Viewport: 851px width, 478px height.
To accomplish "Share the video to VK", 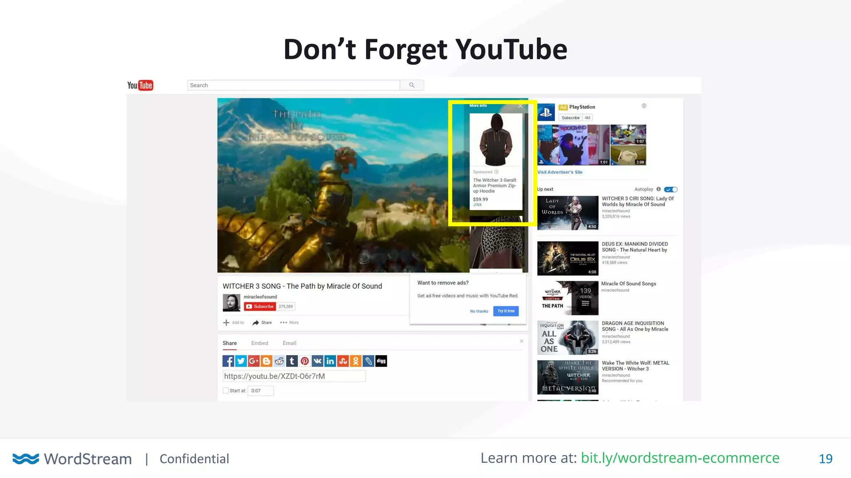I will pos(317,361).
